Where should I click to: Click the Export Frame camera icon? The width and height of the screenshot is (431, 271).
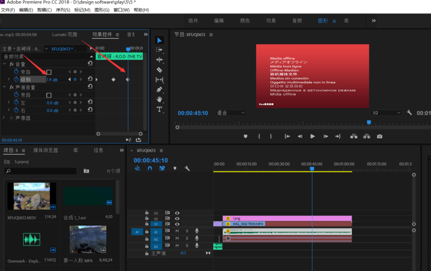(380, 136)
